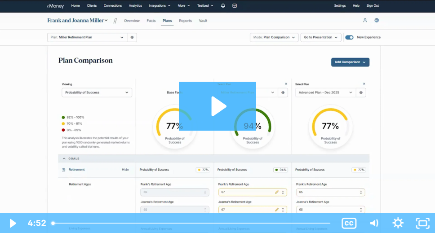435x233 pixels.
Task: Click pencil icon for Frank's Retirement Age 67
Action: point(277,192)
